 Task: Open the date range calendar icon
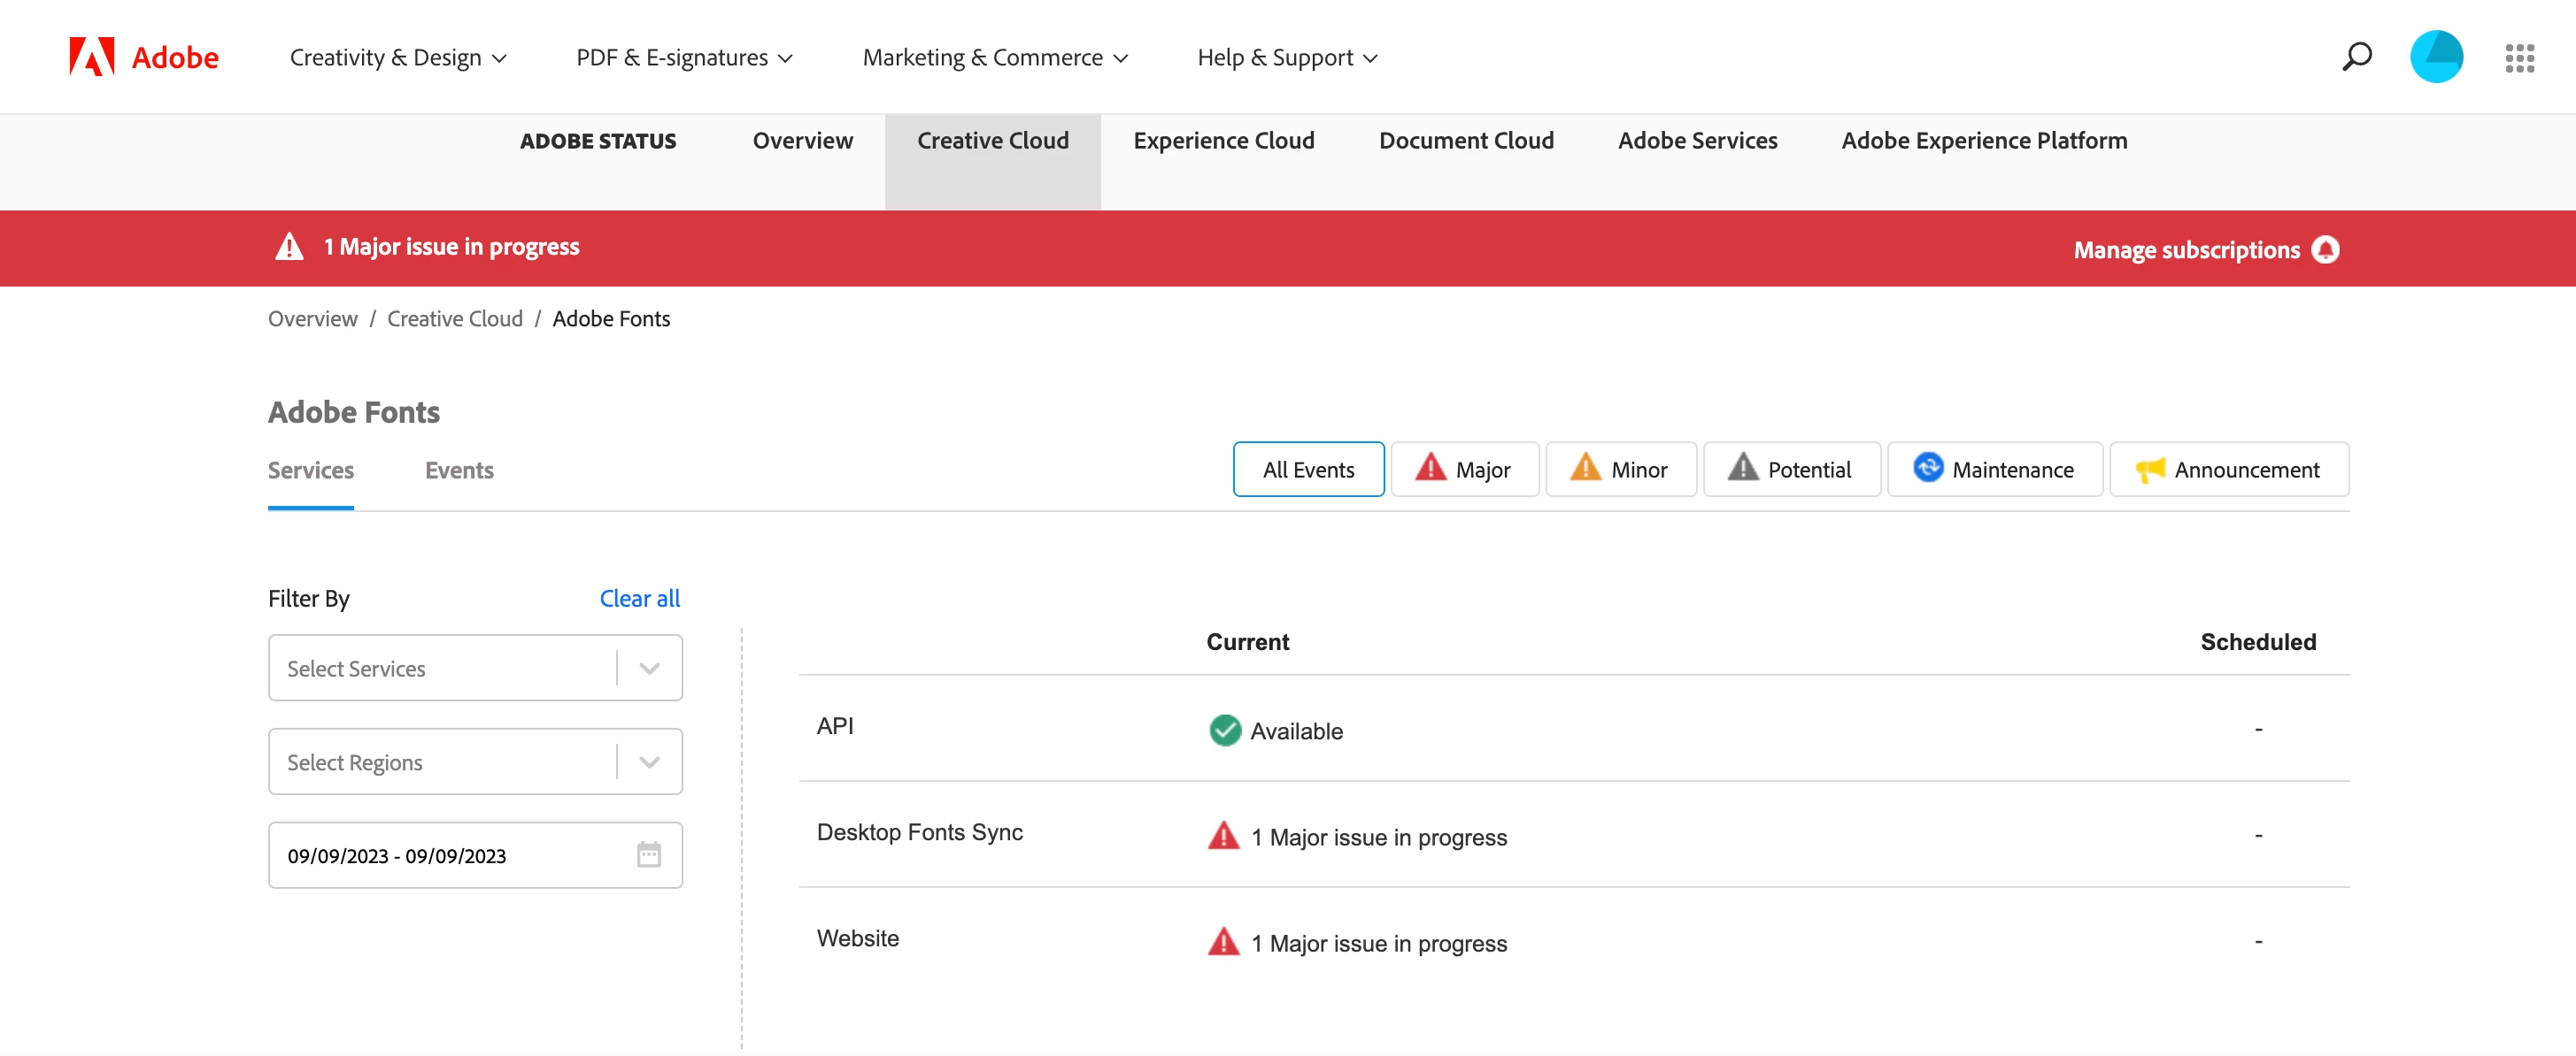648,855
